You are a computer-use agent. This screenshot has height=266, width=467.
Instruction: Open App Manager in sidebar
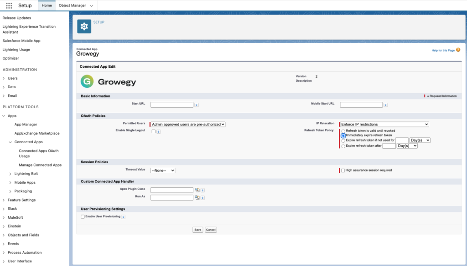(26, 125)
